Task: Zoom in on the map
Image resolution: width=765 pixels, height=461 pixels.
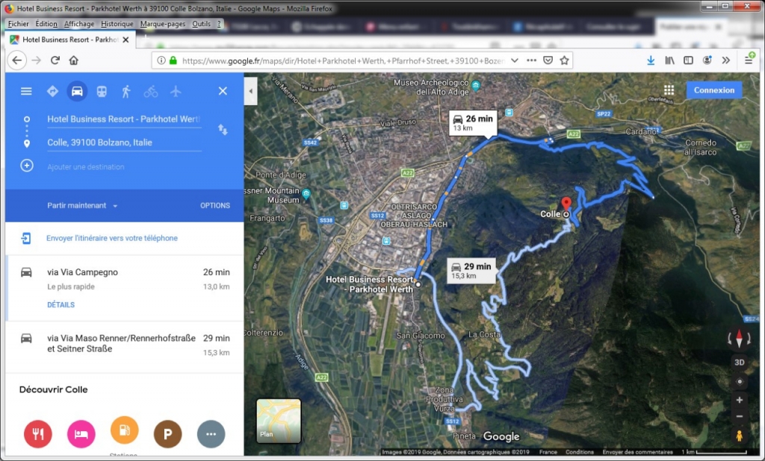Action: pos(740,400)
